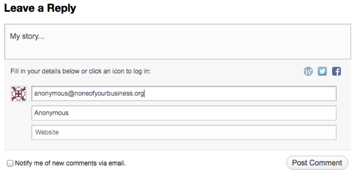Image resolution: width=358 pixels, height=175 pixels.
Task: Click into the email address field
Action: pos(238,94)
